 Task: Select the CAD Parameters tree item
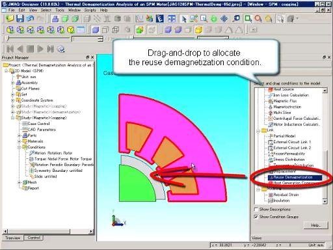pos(42,130)
